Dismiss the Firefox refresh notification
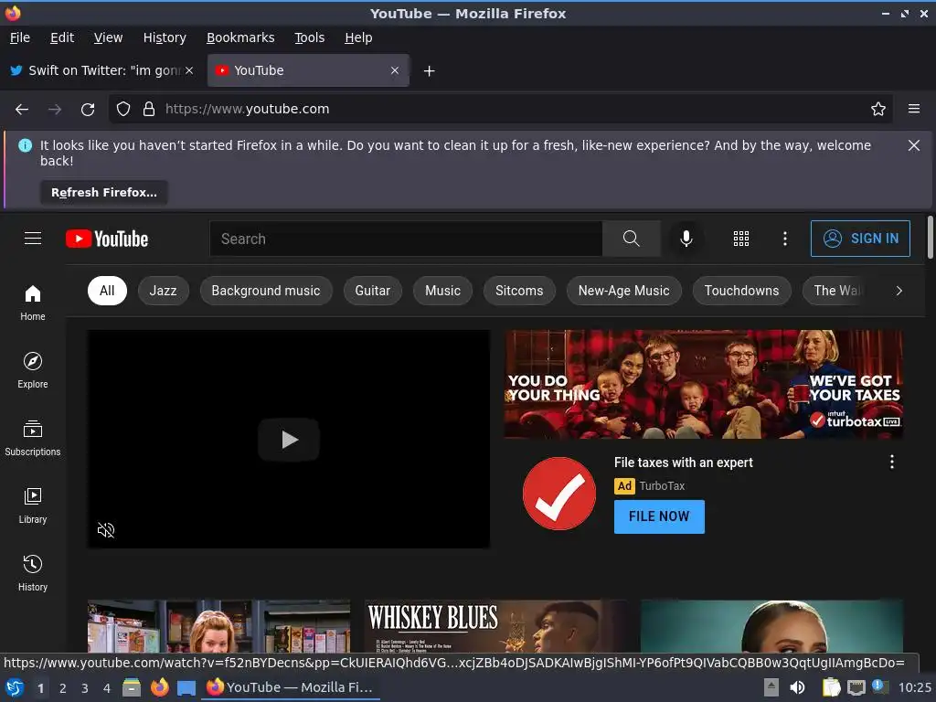This screenshot has width=936, height=702. tap(914, 145)
